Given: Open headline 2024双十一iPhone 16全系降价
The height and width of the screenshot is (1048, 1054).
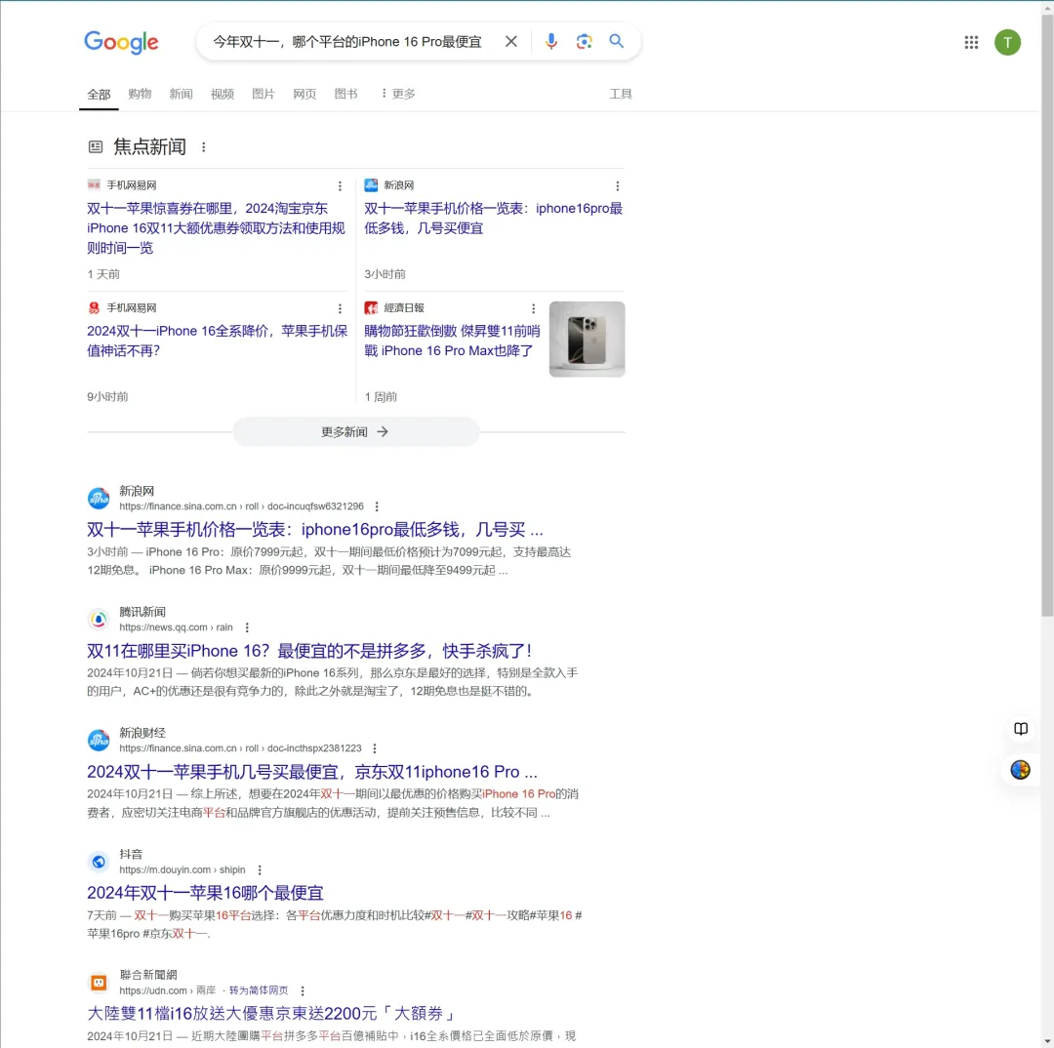Looking at the screenshot, I should point(217,341).
